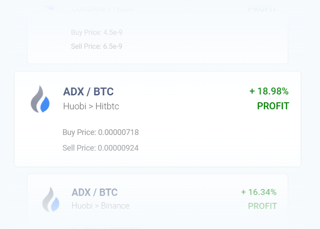Click the Huobi > Binance route text
Viewport: 320px width, 229px height.
(x=101, y=206)
